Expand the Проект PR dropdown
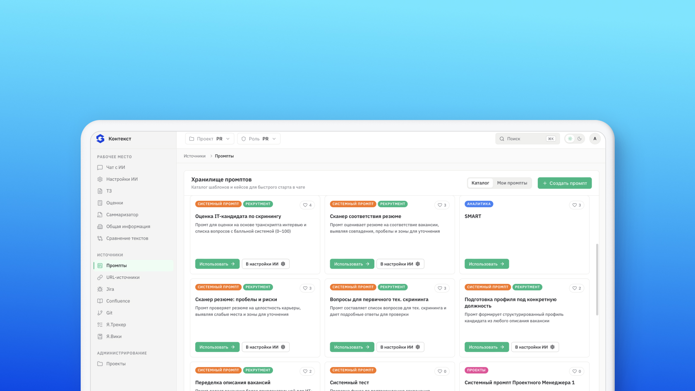695x391 pixels. coord(210,139)
